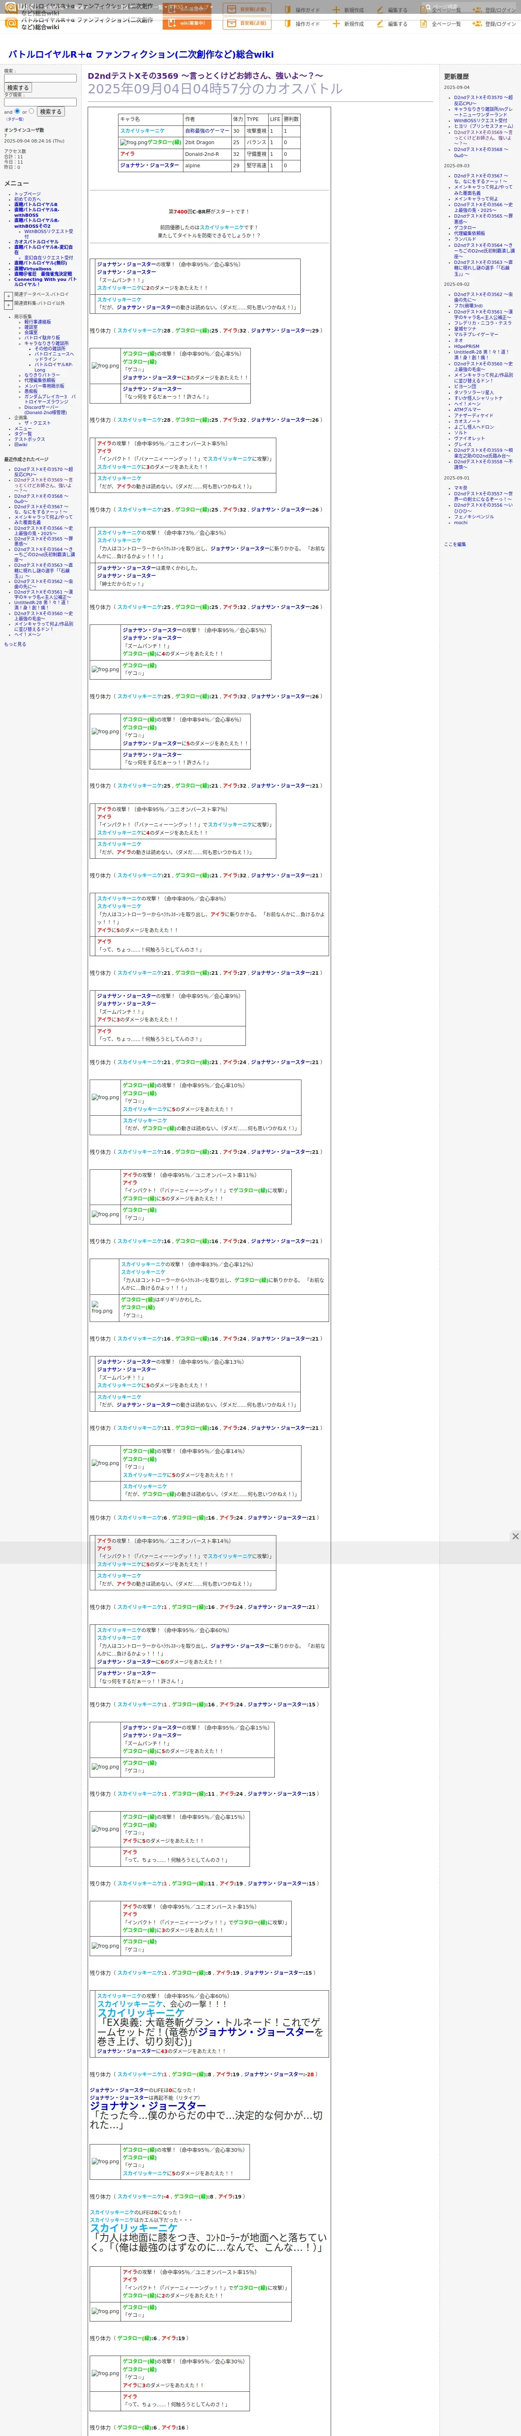This screenshot has width=521, height=2436.
Task: Click the wiki logo icon at top-left
Action: coord(11,23)
